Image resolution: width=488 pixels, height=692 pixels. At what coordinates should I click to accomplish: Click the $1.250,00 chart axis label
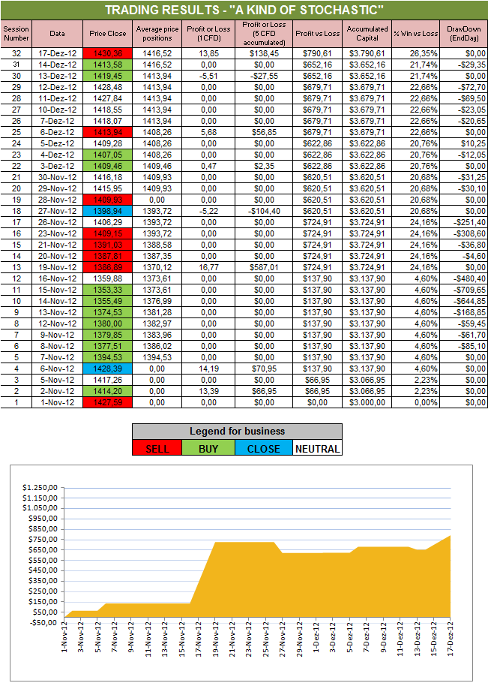(40, 487)
